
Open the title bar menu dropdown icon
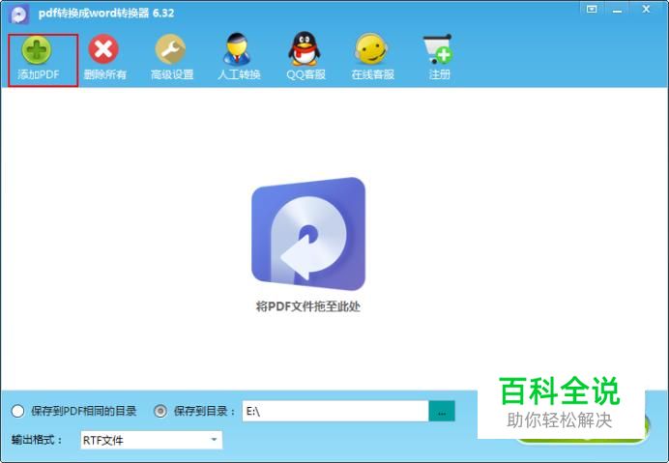pyautogui.click(x=592, y=10)
